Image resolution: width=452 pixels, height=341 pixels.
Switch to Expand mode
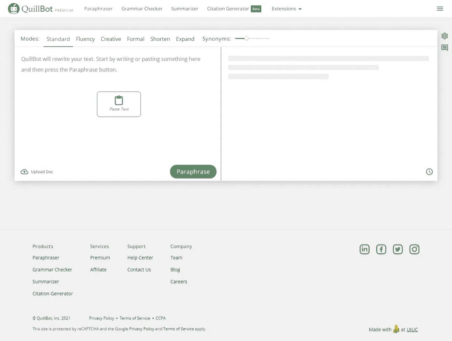(185, 39)
